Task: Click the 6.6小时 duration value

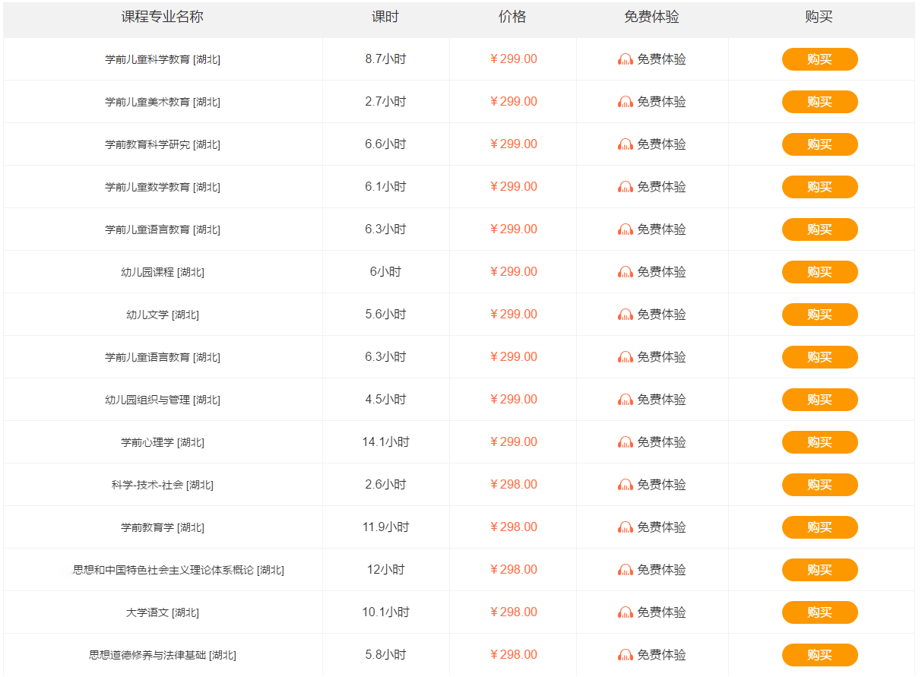Action: 385,144
